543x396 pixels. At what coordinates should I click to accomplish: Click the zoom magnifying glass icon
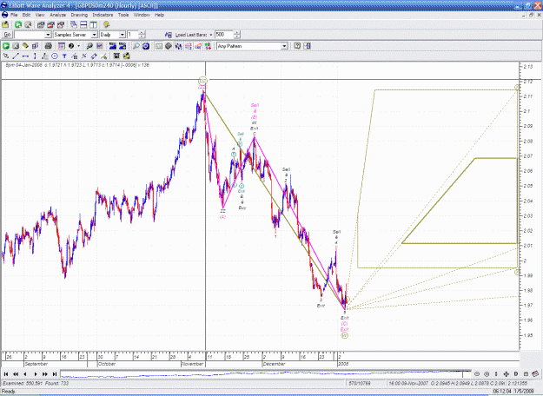(x=136, y=46)
